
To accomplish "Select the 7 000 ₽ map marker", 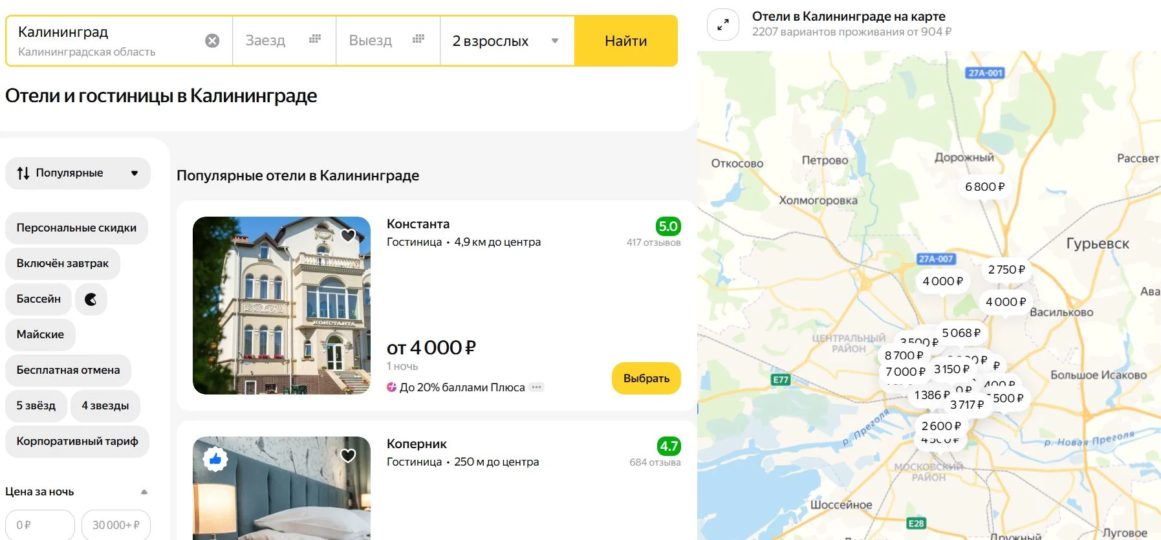I will click(905, 372).
